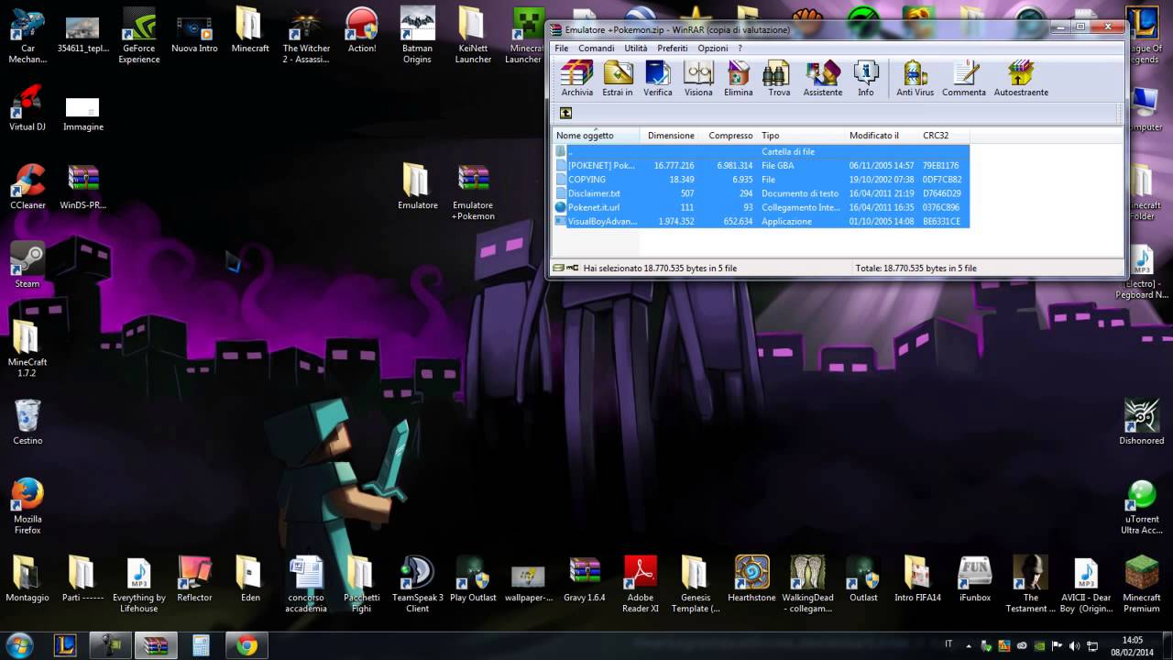Select the Dishonored desktop icon
1173x660 pixels.
(1142, 422)
